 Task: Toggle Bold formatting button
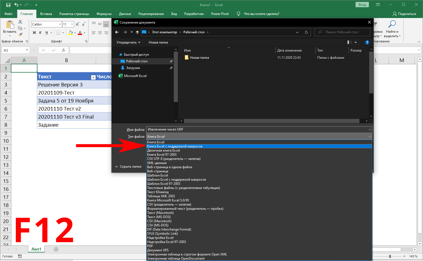34,33
